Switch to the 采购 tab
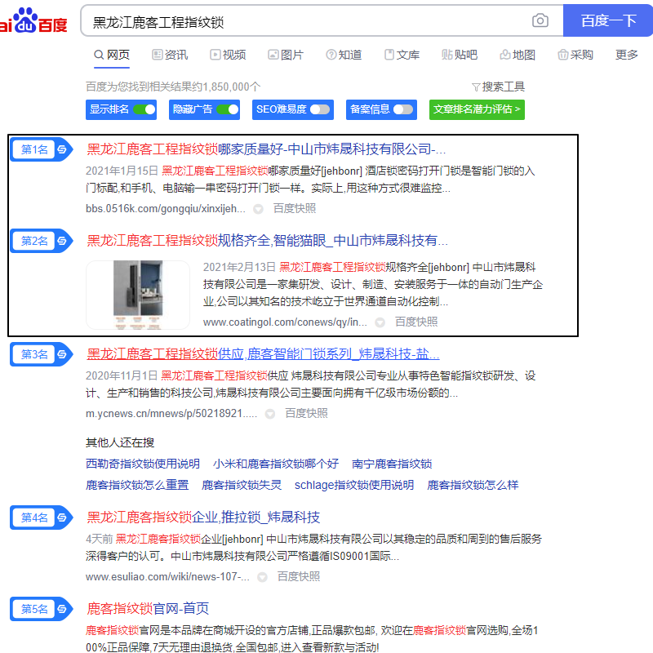 575,55
